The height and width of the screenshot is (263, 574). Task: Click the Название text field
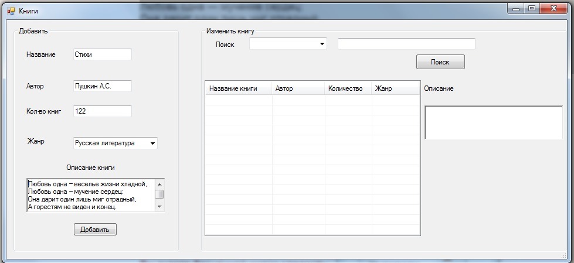pyautogui.click(x=103, y=54)
